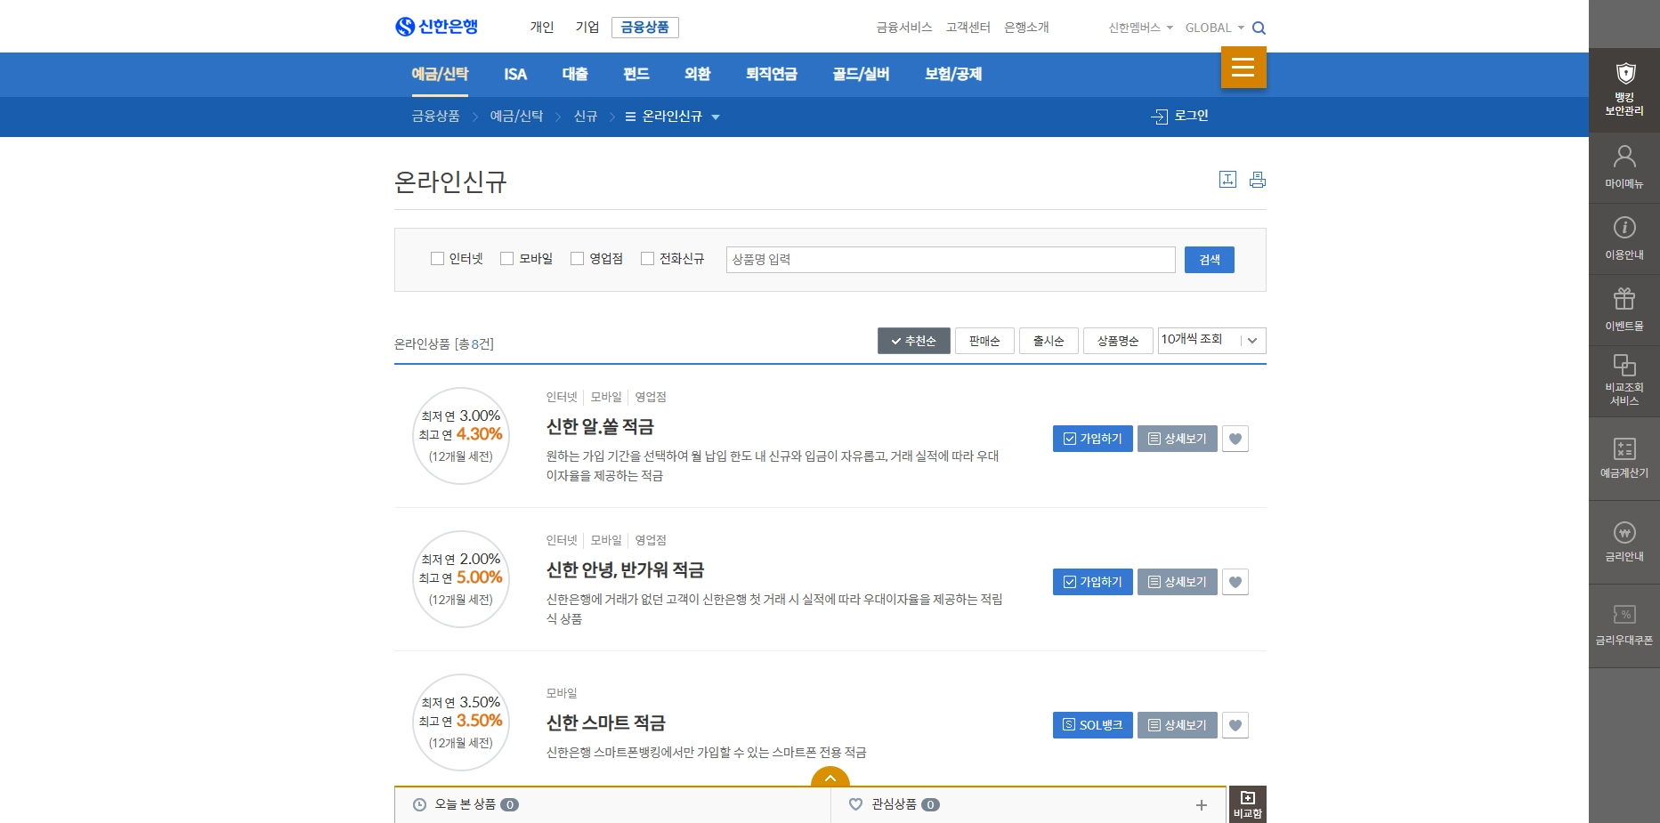The width and height of the screenshot is (1660, 823).
Task: Sort products by 추천순
Action: tap(913, 341)
